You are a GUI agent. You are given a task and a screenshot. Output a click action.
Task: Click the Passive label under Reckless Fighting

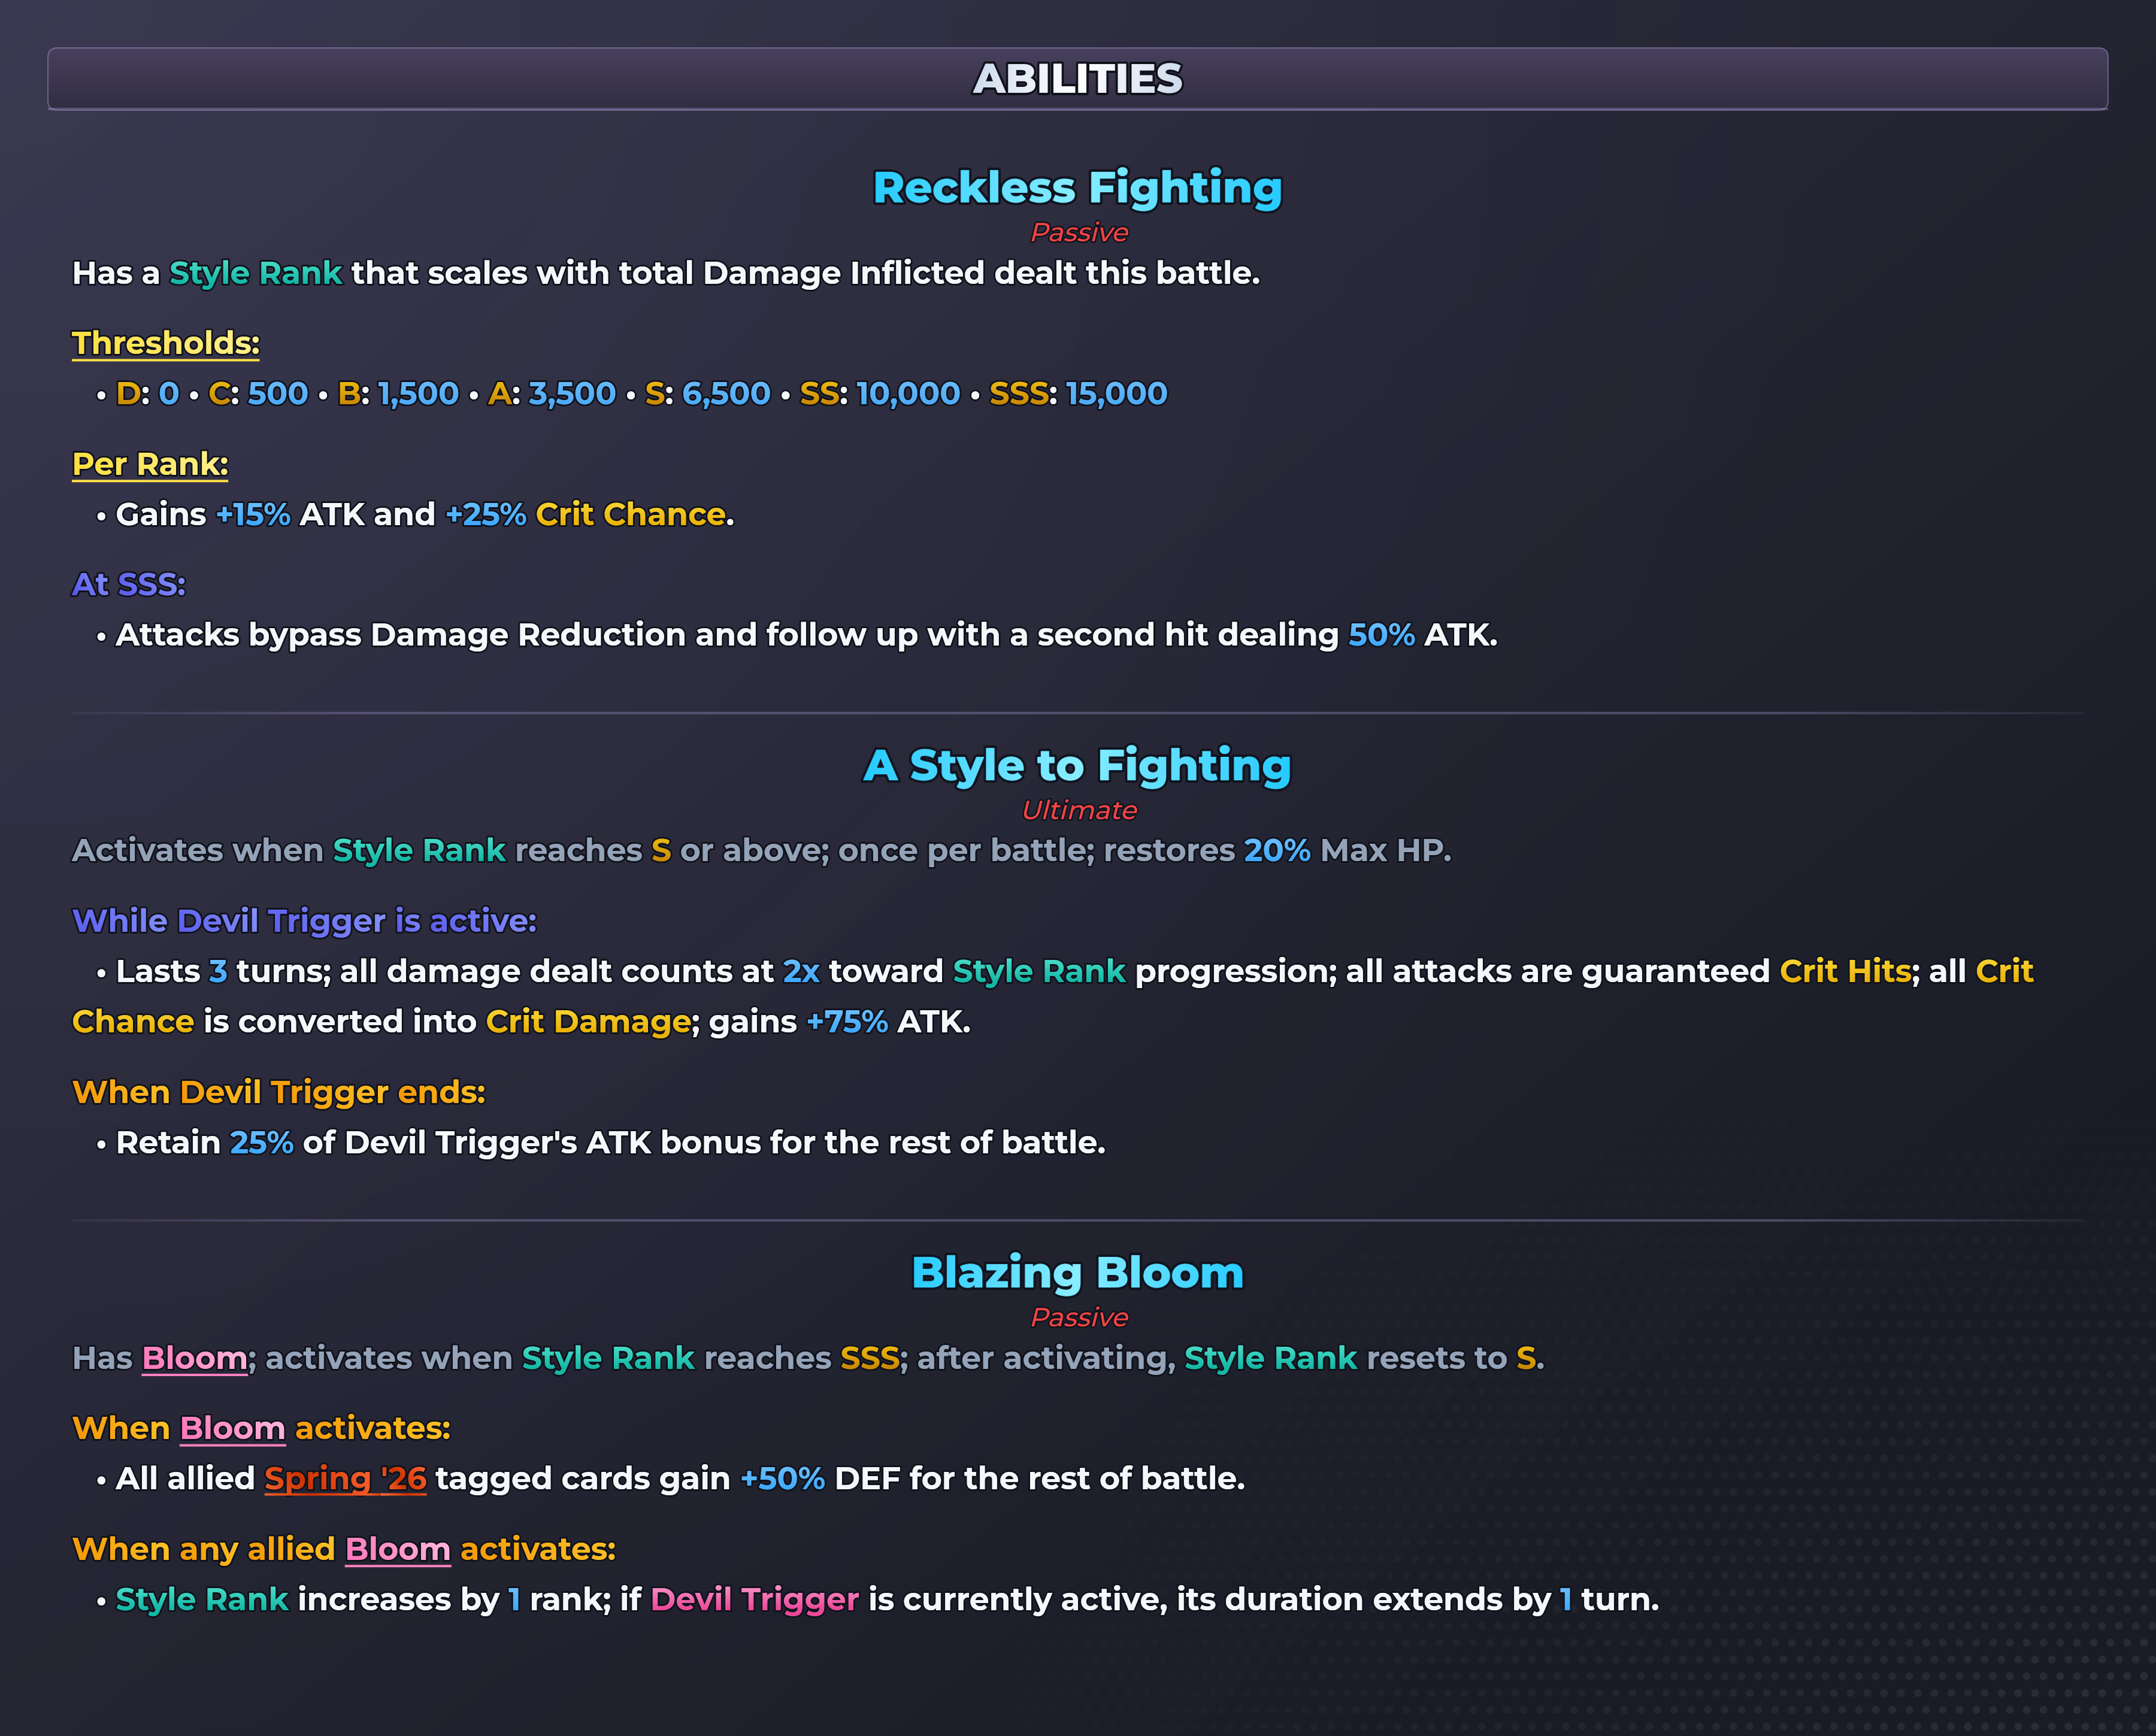click(x=1079, y=232)
